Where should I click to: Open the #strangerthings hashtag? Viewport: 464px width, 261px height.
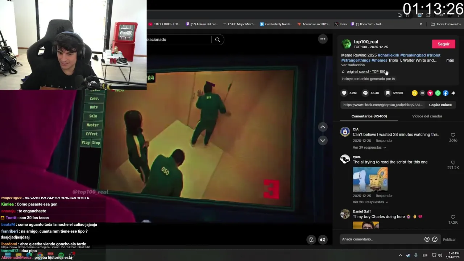point(356,60)
